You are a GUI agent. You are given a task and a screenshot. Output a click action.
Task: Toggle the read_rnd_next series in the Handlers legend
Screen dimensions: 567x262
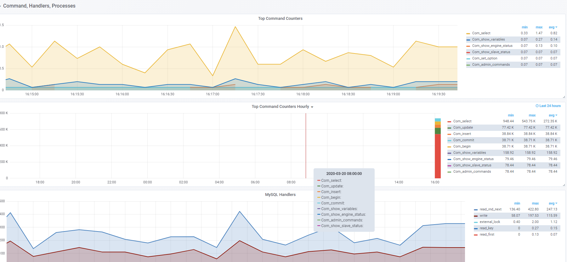pyautogui.click(x=490, y=209)
